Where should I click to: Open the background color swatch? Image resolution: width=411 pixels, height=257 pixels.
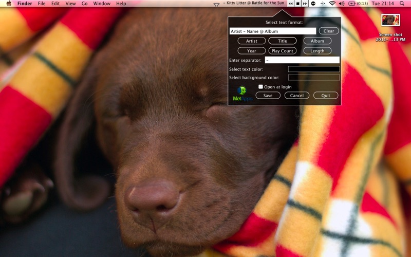(314, 78)
